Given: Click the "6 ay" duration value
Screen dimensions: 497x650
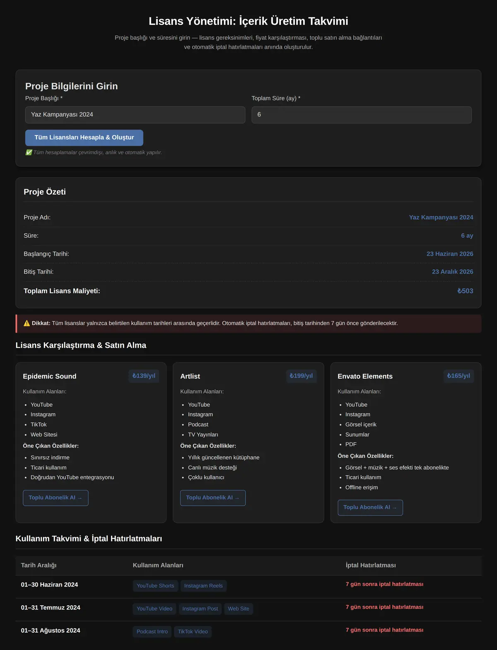Looking at the screenshot, I should [467, 235].
